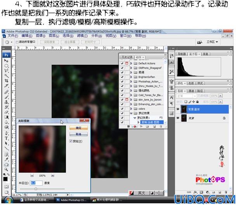This screenshot has width=236, height=205.
Task: Open the Character panel icon in the dock
Action: [172, 97]
